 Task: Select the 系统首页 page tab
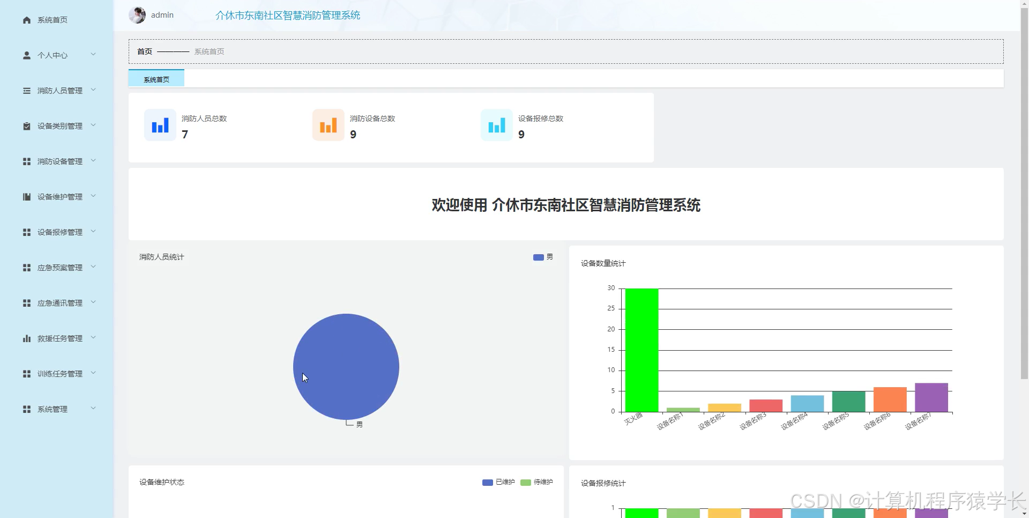pyautogui.click(x=156, y=78)
